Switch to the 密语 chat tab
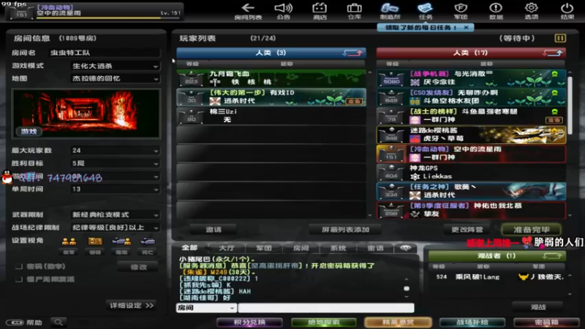 coord(375,248)
